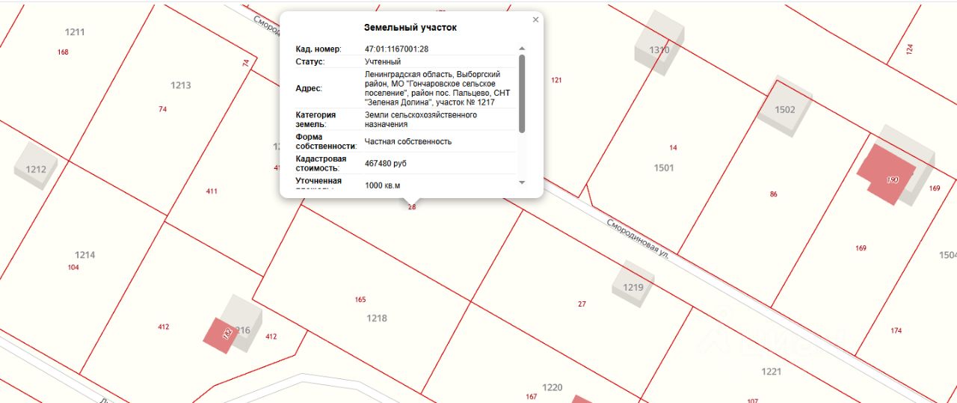Click the Смородиновая ул. street label
The image size is (957, 403).
tap(638, 239)
